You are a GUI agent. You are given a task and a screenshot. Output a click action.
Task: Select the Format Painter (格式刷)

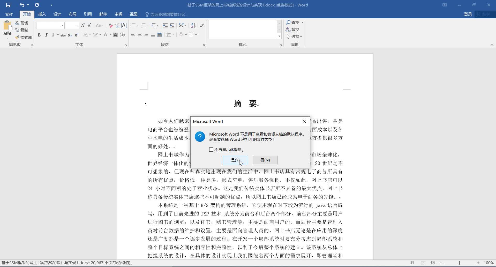pyautogui.click(x=24, y=37)
